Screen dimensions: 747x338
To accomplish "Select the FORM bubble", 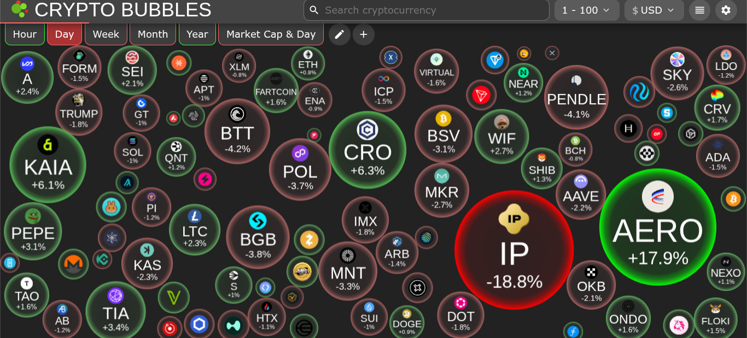I will 79,68.
